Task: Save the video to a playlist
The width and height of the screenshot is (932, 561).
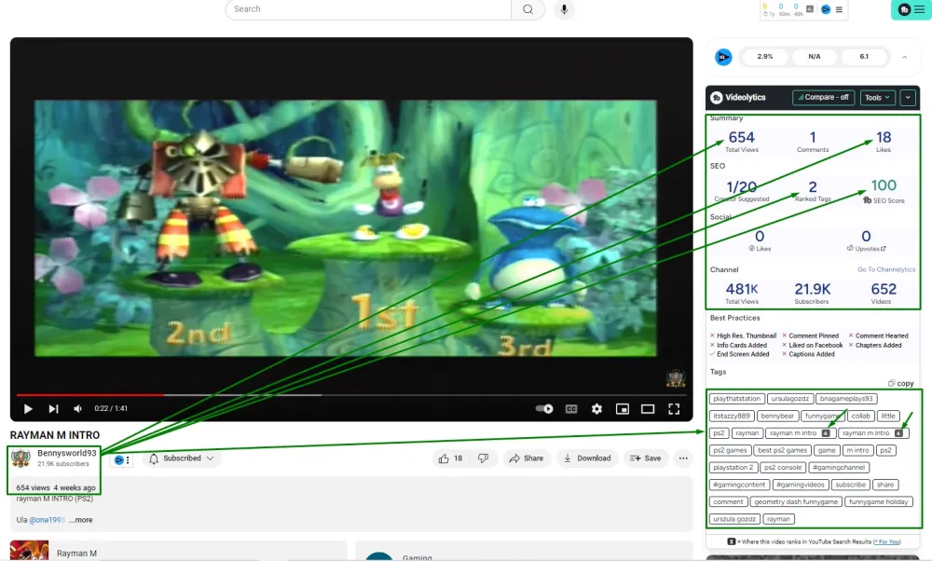Action: pos(646,458)
